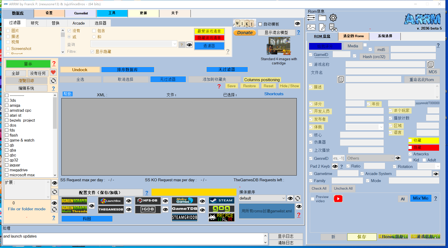The image size is (448, 248).
Task: Expand the Rotation dropdown
Action: (x=438, y=166)
